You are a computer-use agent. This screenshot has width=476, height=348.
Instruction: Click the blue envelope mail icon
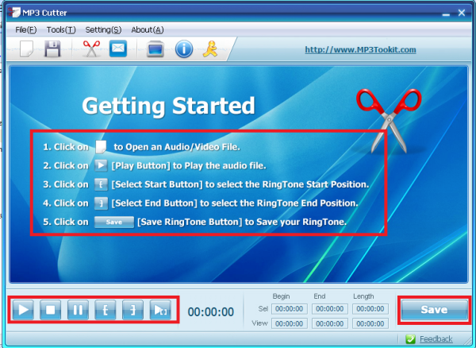coord(118,48)
